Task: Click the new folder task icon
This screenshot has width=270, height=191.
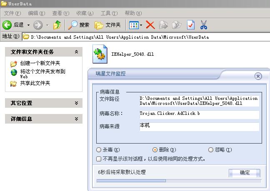Action: 14,64
